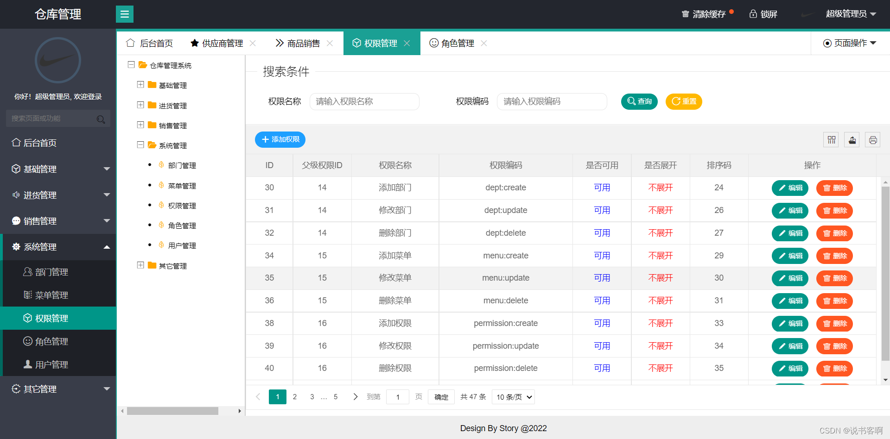Expand the 销售管理 tree node
This screenshot has height=439, width=890.
pyautogui.click(x=140, y=125)
